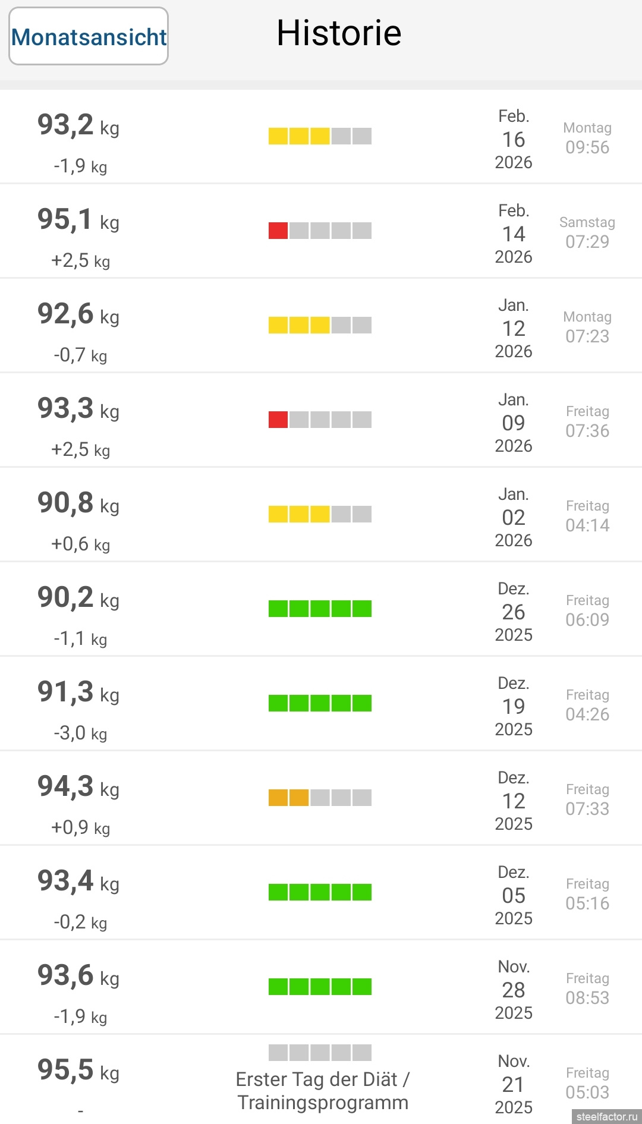Open the Dez. 05 2025 date entry
Screen dimensions: 642x1124
[x=514, y=895]
